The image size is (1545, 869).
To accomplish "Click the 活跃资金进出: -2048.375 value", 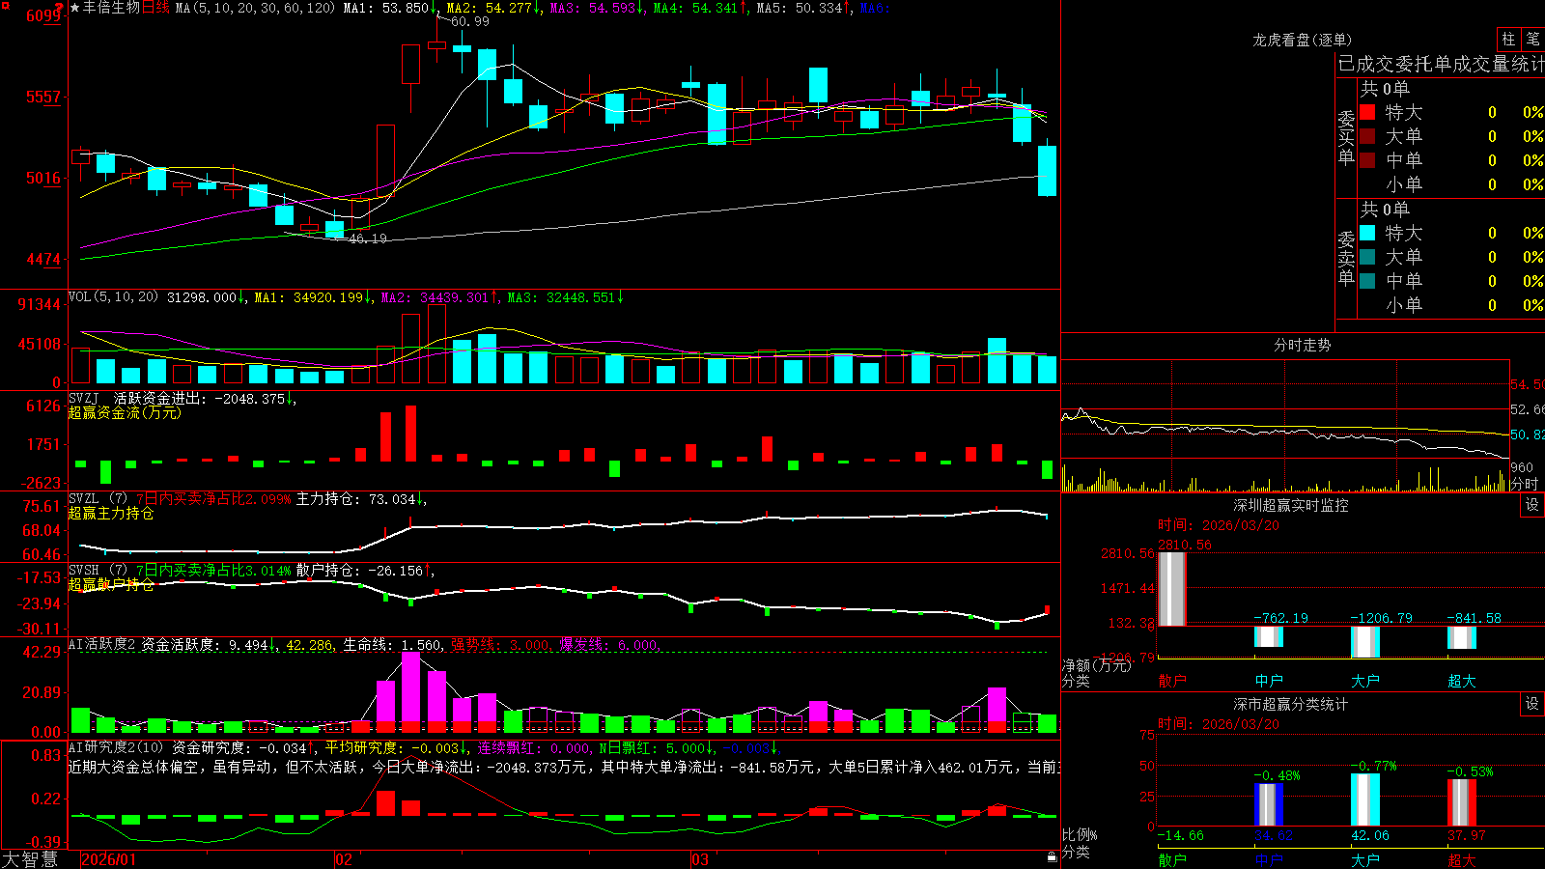I will (199, 399).
